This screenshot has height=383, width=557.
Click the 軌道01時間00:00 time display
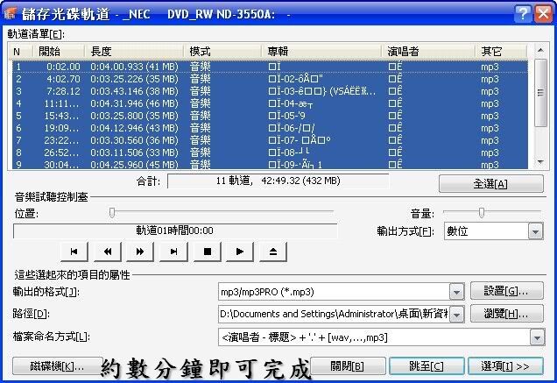pyautogui.click(x=175, y=231)
